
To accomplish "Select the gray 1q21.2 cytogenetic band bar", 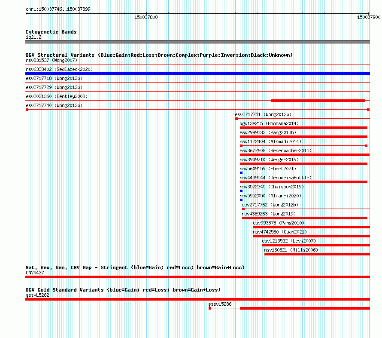I will click(197, 42).
